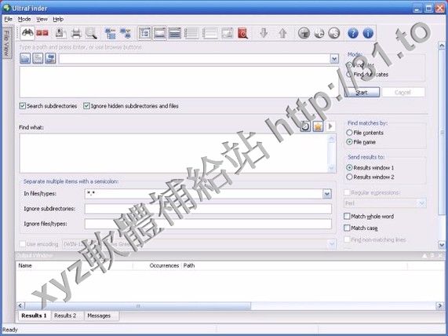Click the results scroll-left arrow

pyautogui.click(x=20, y=305)
